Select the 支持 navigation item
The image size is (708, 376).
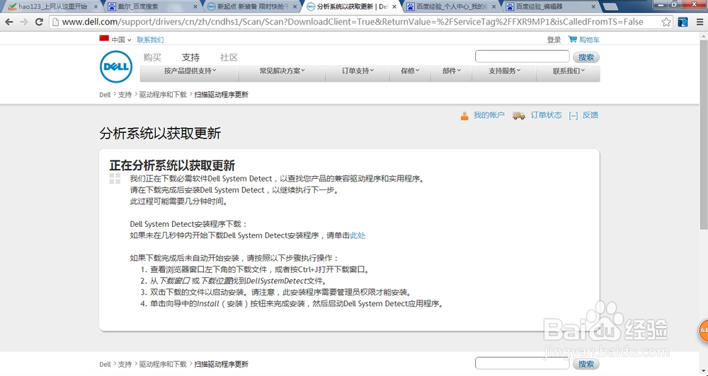click(x=190, y=57)
